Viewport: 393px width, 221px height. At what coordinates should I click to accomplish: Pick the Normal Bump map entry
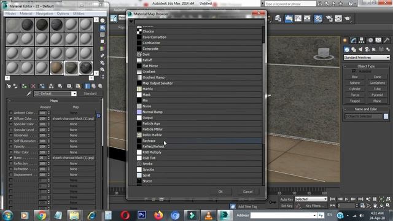(x=199, y=112)
